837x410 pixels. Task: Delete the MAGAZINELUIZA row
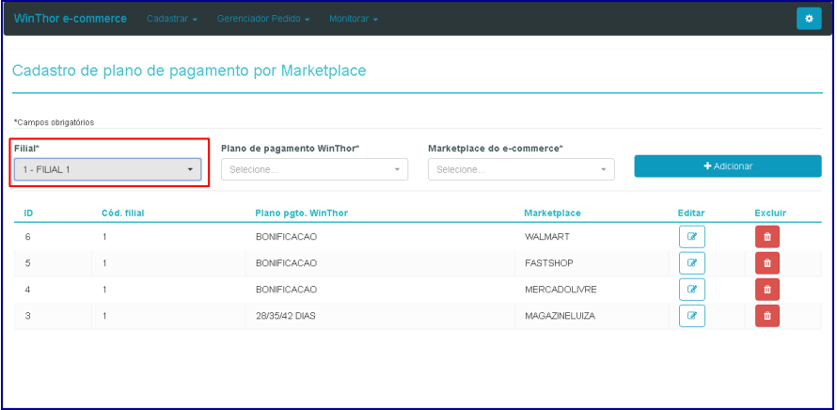767,316
